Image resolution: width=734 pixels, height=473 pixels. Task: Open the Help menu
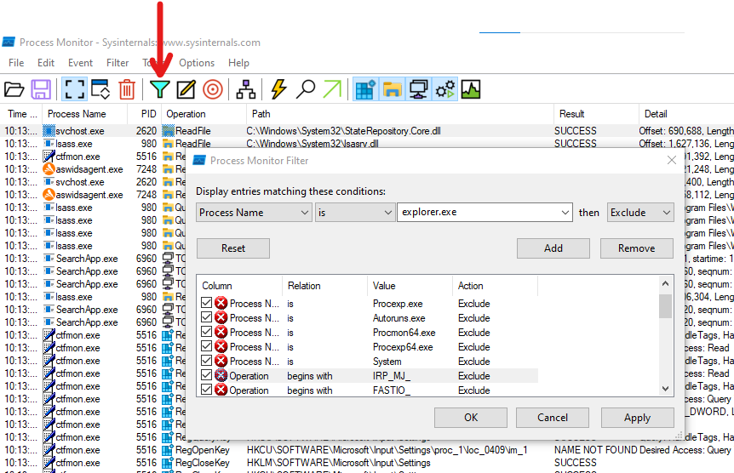238,63
